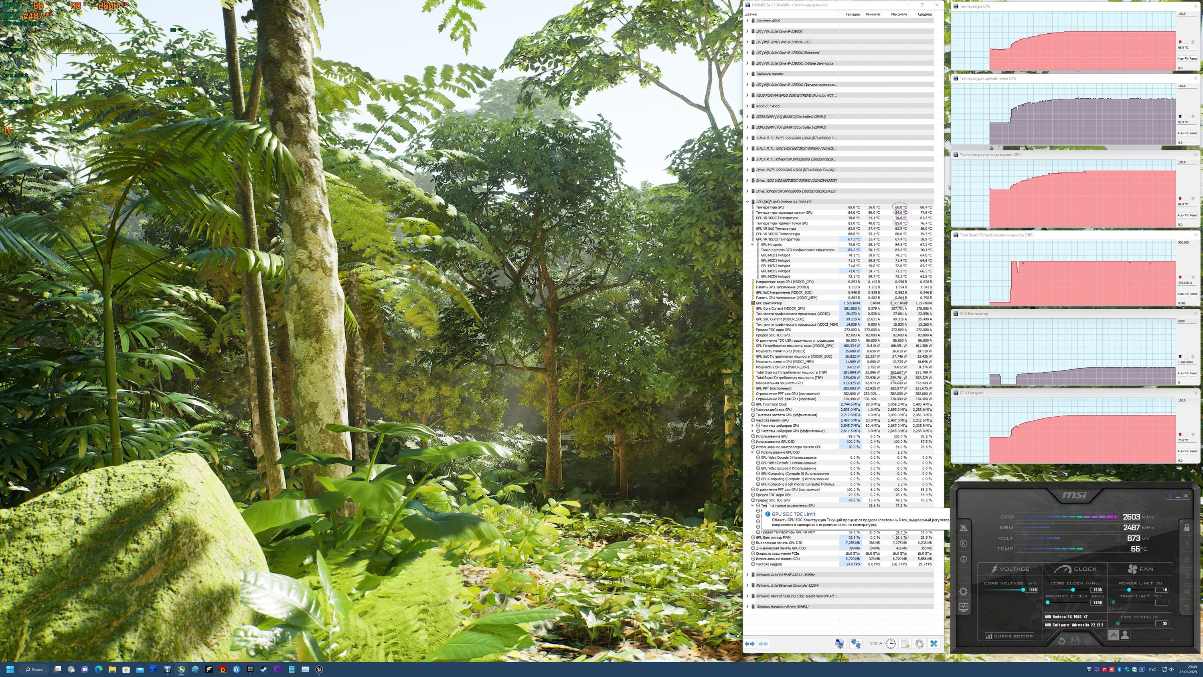Click the Afterburner profile lock icon
This screenshot has height=677, width=1203.
pos(1187,528)
